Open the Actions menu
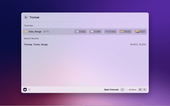This screenshot has width=170, height=106. pyautogui.click(x=133, y=90)
